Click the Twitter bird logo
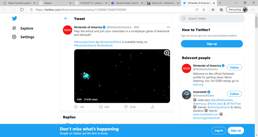 point(15,19)
